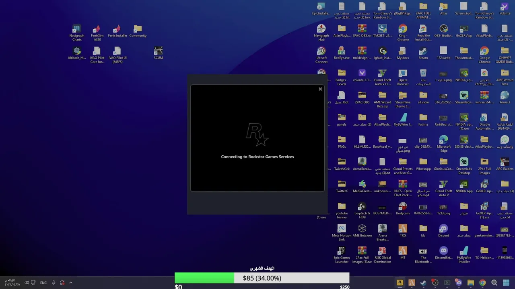
Task: Select the WhatsApp folder on desktop
Action: (x=423, y=165)
